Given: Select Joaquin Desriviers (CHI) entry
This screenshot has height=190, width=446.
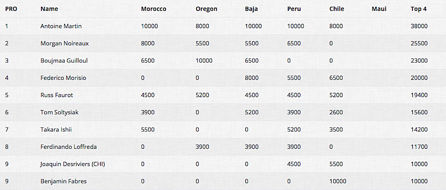Looking at the screenshot, I should click(73, 164).
